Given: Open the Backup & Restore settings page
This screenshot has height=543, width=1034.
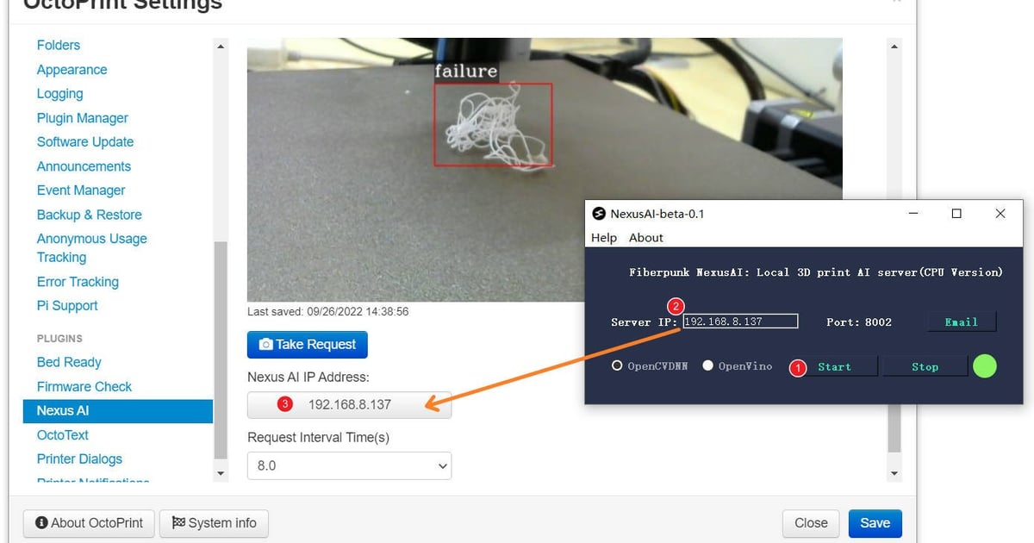Looking at the screenshot, I should click(90, 215).
